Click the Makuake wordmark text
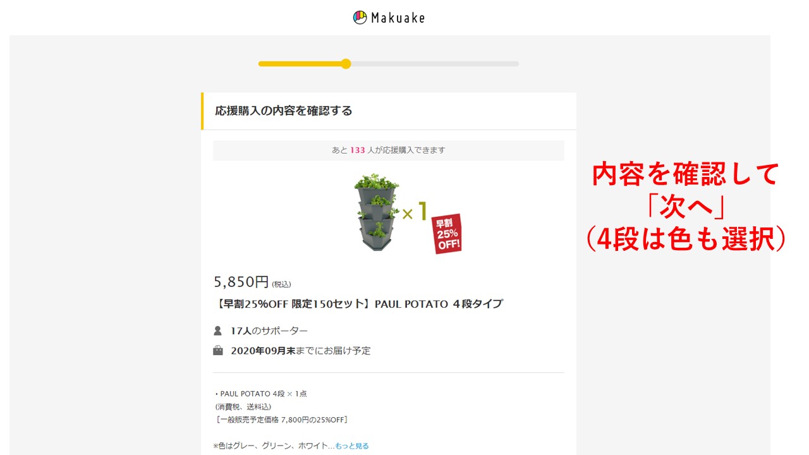The image size is (809, 455). pos(398,18)
